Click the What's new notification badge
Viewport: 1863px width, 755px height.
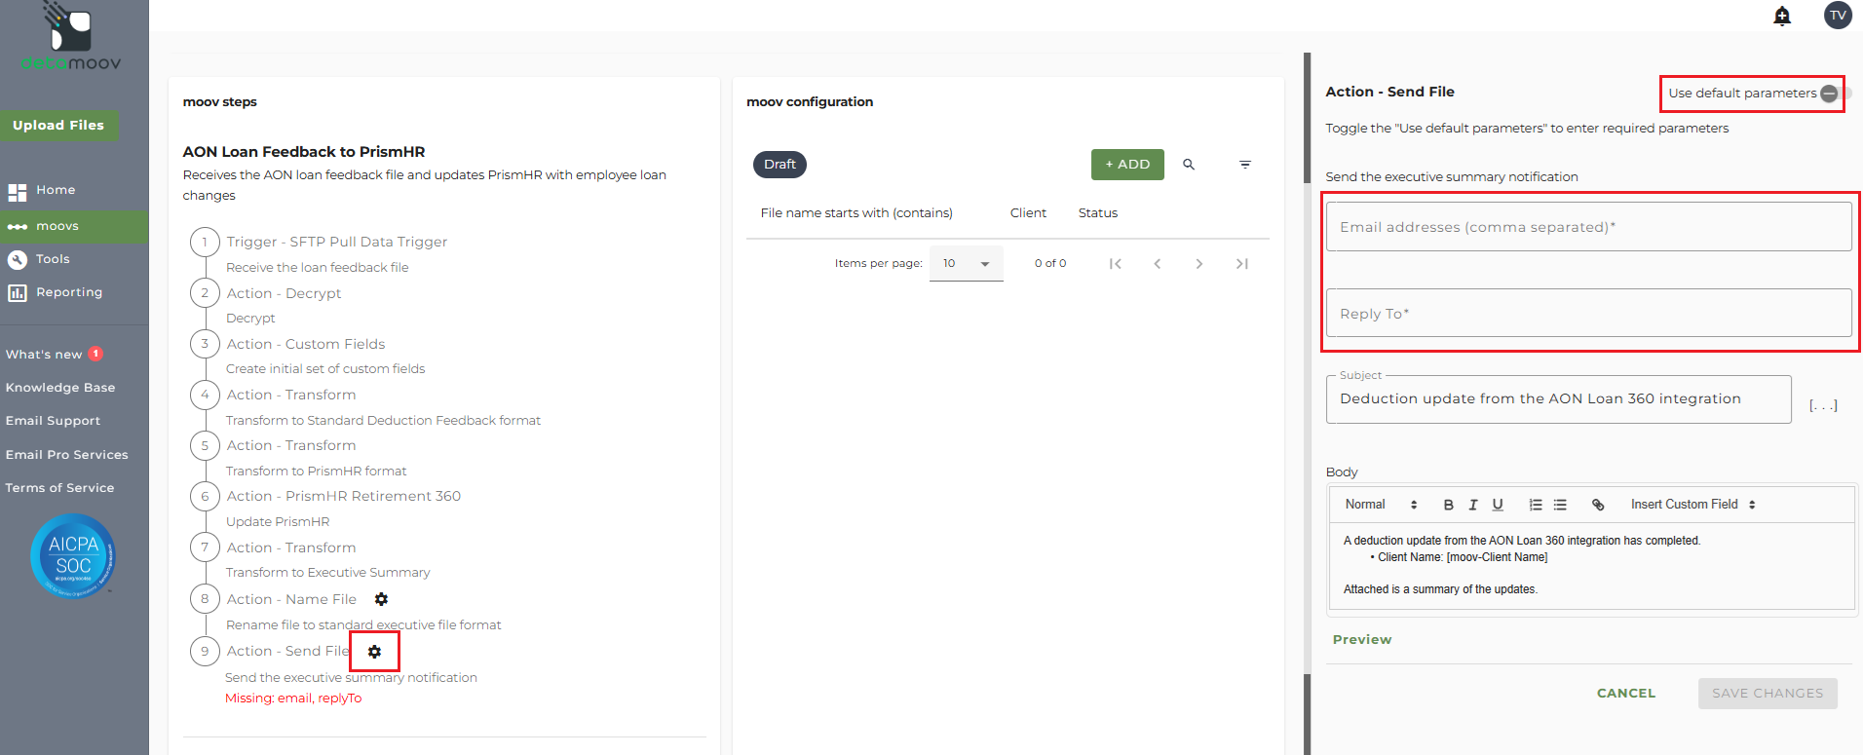(x=95, y=354)
